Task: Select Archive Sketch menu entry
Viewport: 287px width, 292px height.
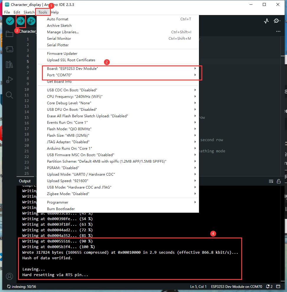Action: (118, 26)
